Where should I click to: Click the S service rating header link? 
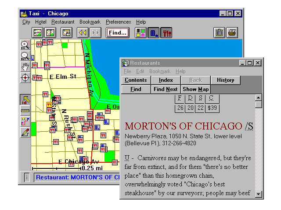(200, 98)
